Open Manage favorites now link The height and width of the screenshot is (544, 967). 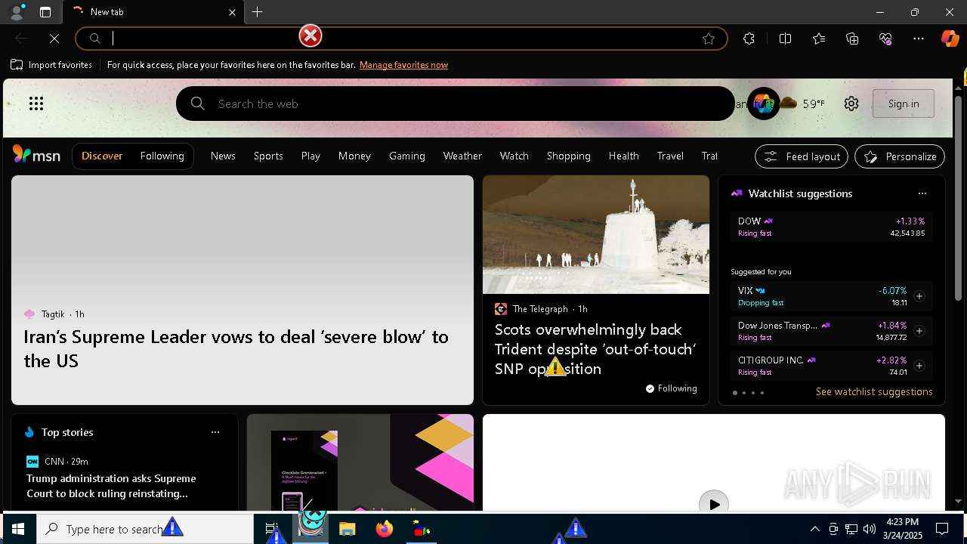coord(403,65)
